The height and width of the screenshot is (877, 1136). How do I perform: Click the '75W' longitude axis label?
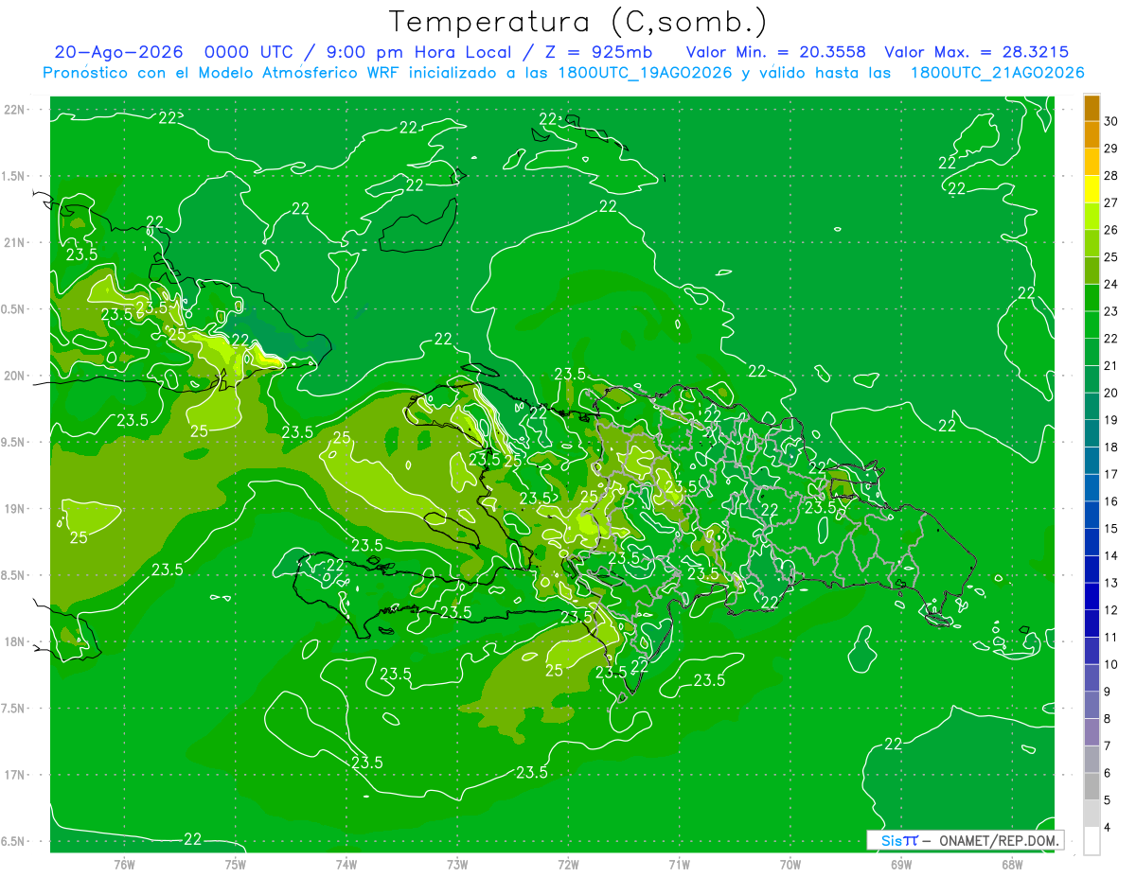point(236,865)
